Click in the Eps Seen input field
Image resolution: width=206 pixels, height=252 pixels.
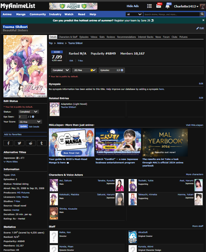[23, 117]
